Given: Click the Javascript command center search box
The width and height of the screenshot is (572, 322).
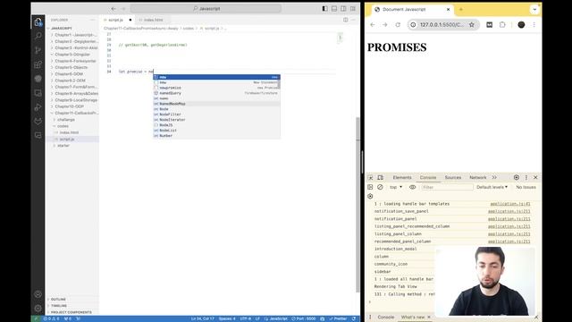Looking at the screenshot, I should [x=206, y=8].
